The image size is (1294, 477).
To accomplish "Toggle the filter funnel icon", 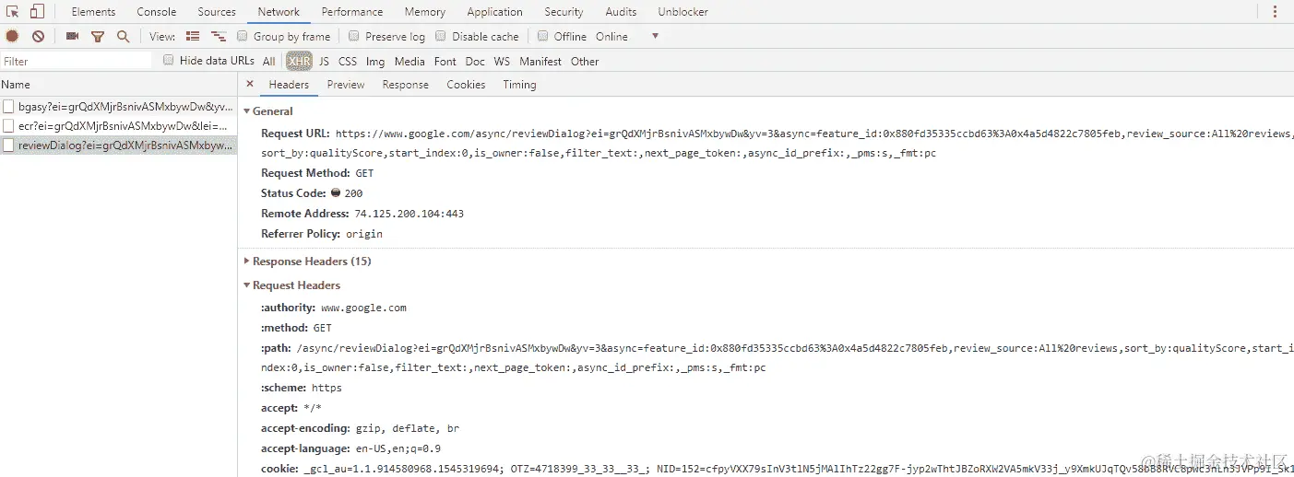I will point(98,37).
